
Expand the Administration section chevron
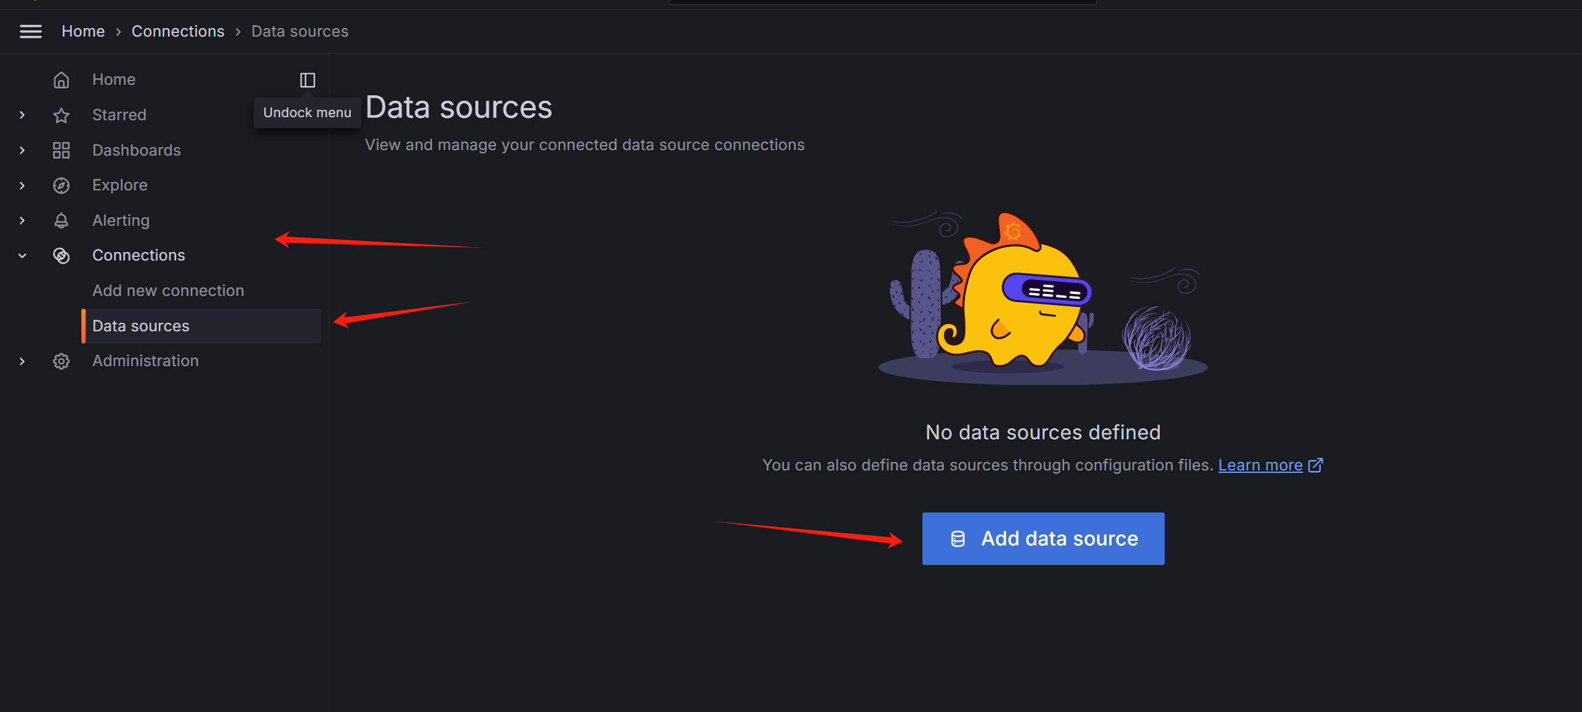point(22,361)
